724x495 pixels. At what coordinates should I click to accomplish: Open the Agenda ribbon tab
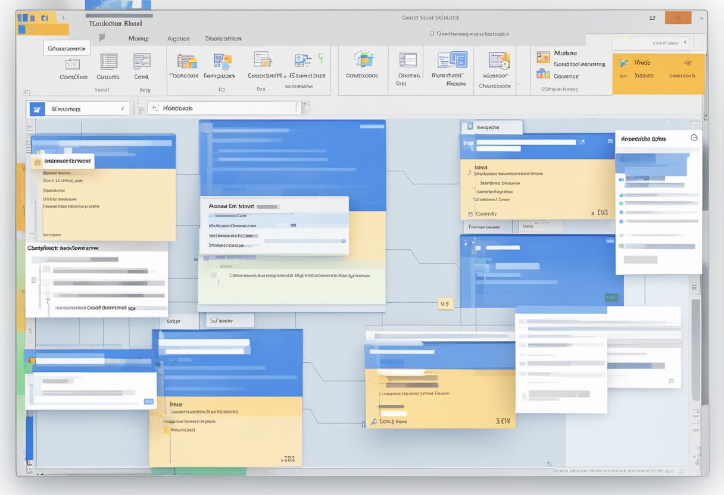[178, 38]
